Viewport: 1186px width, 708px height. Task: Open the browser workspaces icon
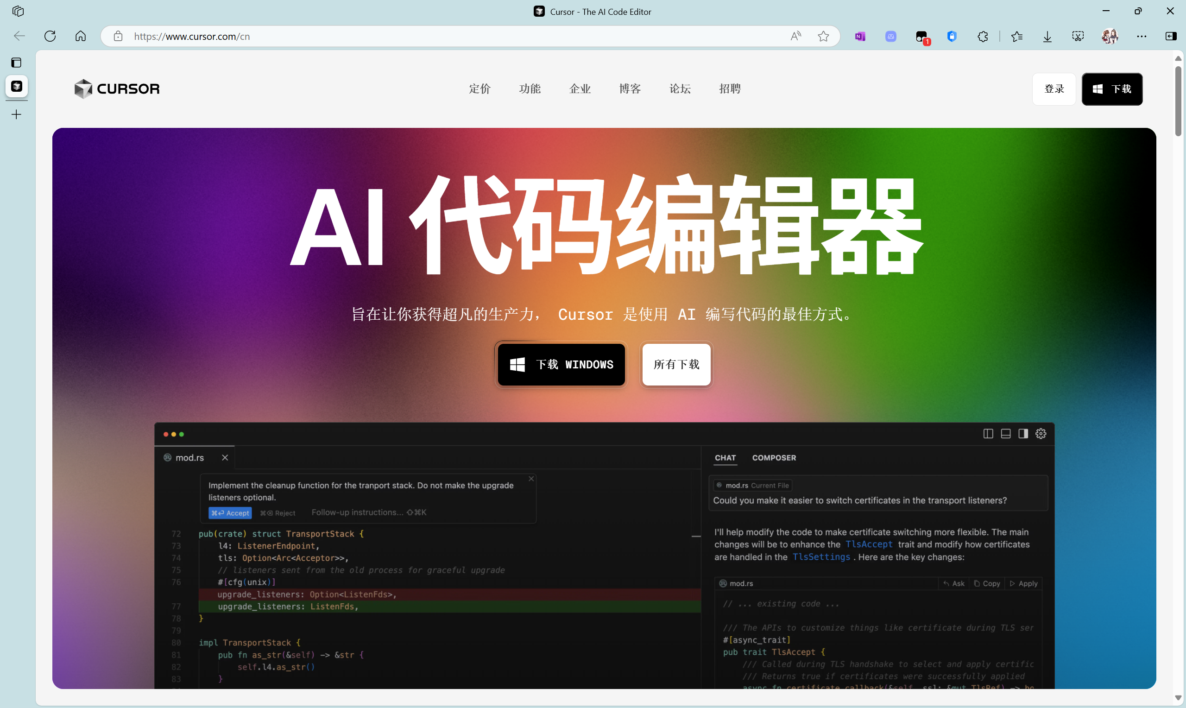click(x=18, y=11)
